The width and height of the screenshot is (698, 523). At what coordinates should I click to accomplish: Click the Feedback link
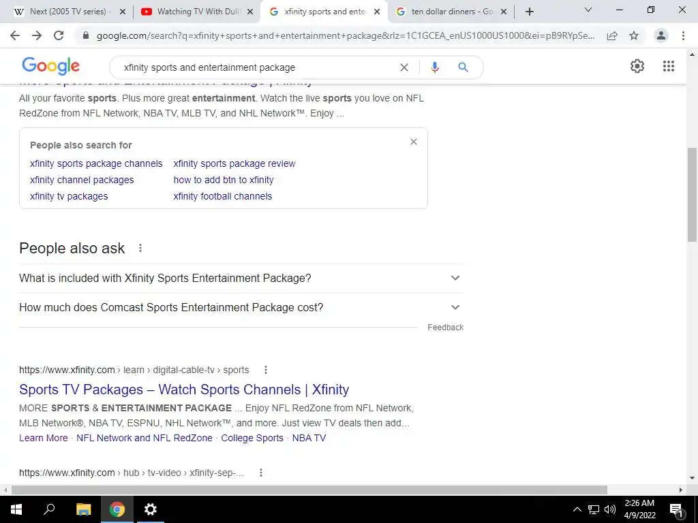(446, 328)
